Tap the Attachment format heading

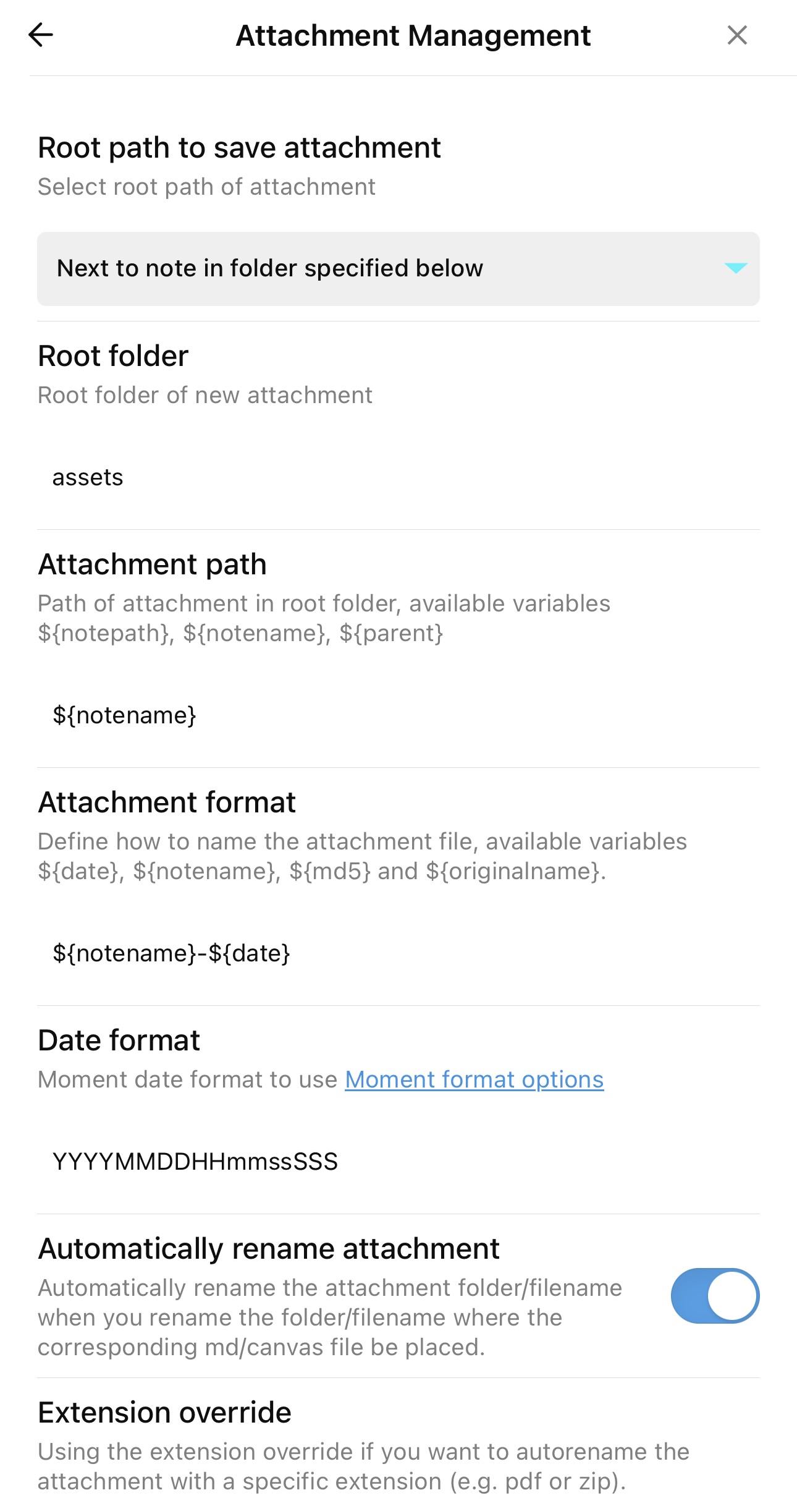point(167,802)
